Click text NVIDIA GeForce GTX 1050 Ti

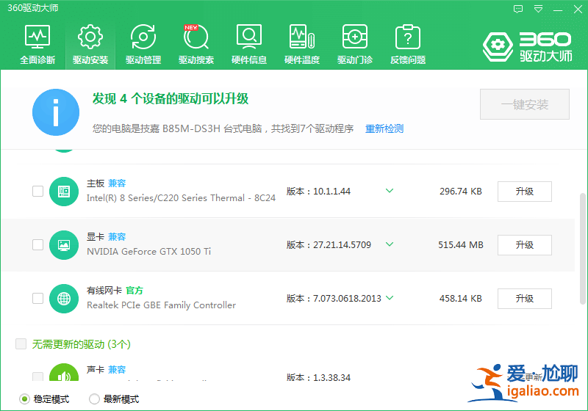(x=149, y=252)
